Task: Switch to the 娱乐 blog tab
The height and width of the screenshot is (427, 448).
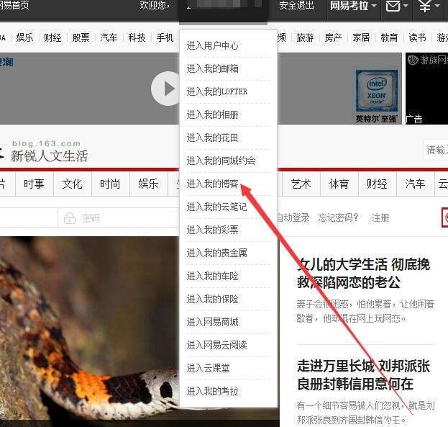Action: point(149,184)
